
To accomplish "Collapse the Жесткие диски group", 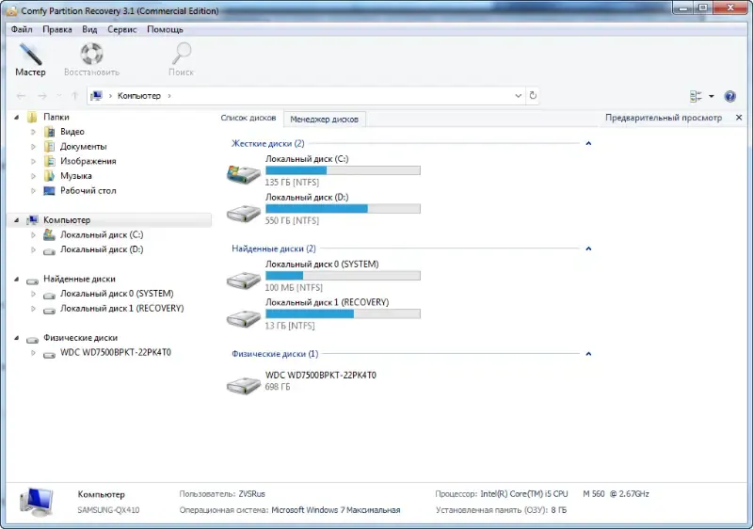I will [588, 143].
